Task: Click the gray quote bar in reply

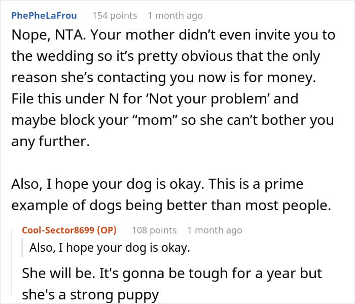Action: [x=23, y=248]
